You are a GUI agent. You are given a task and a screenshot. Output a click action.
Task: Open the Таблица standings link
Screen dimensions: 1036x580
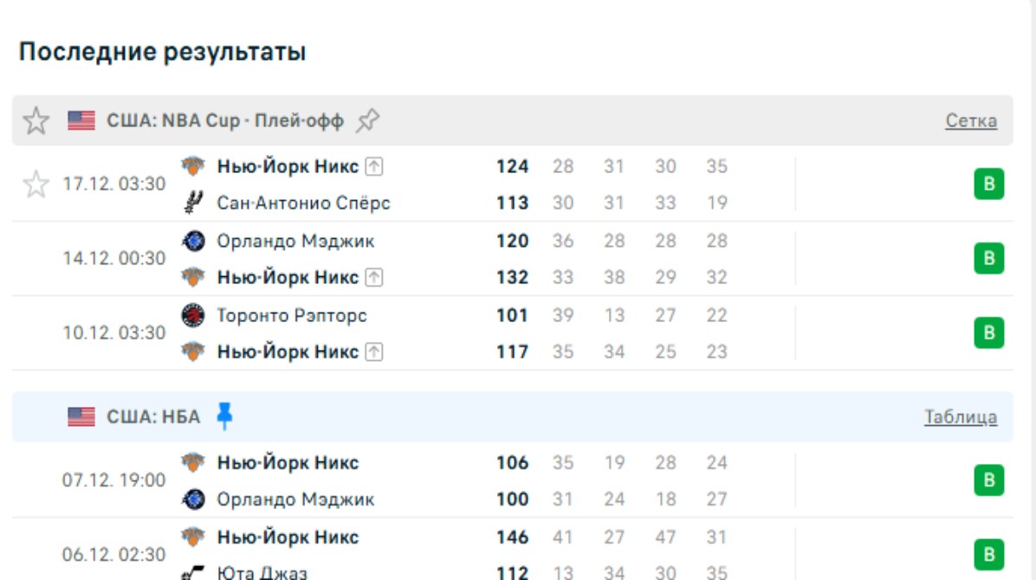pos(960,417)
